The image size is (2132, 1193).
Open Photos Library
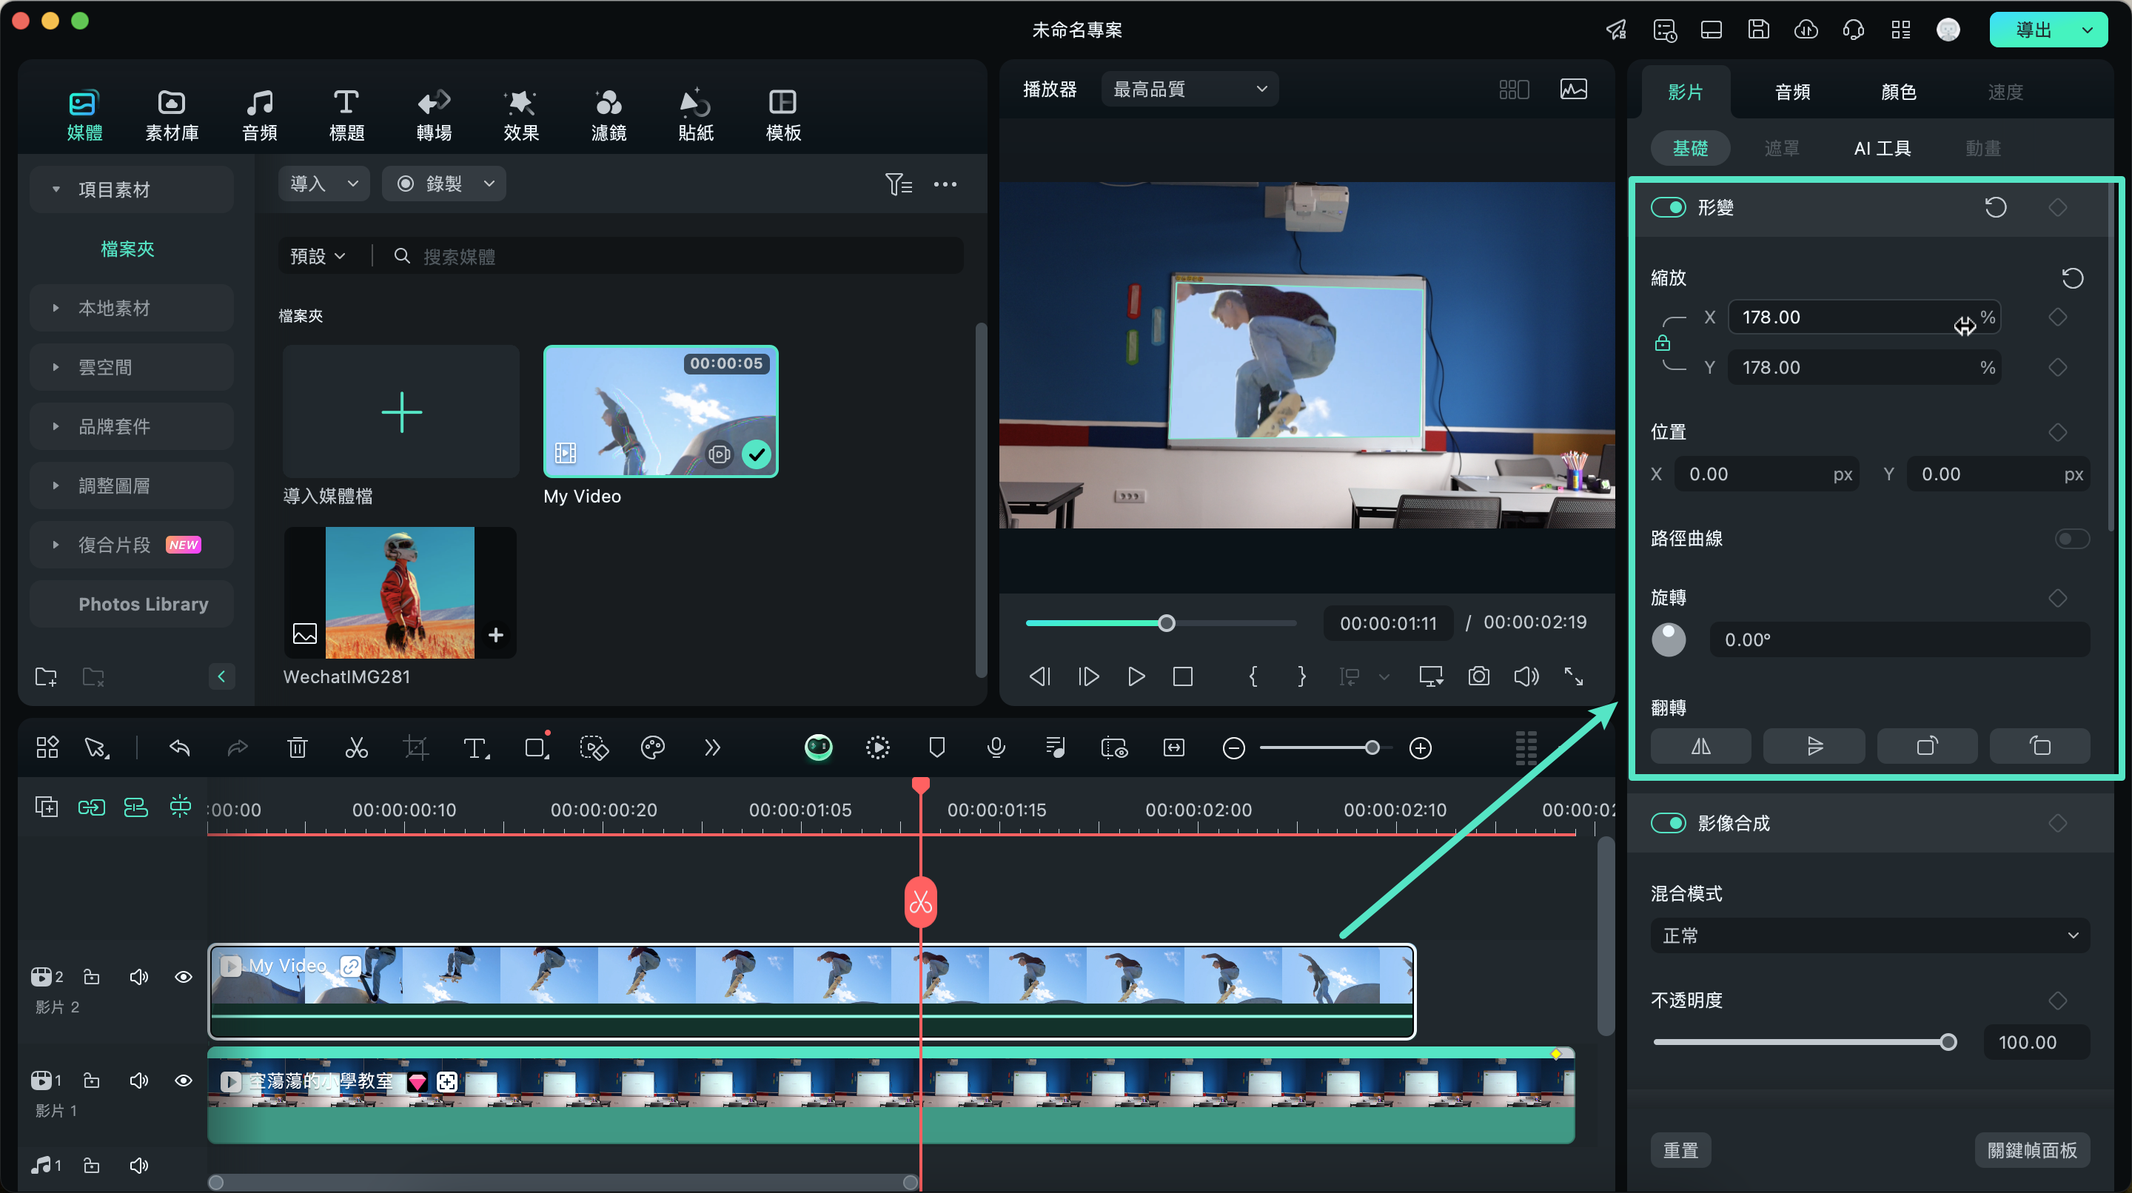click(x=132, y=604)
